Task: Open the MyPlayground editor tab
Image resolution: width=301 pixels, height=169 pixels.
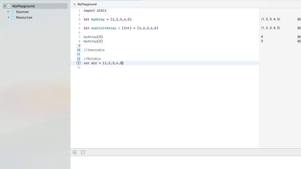Action: (85, 4)
